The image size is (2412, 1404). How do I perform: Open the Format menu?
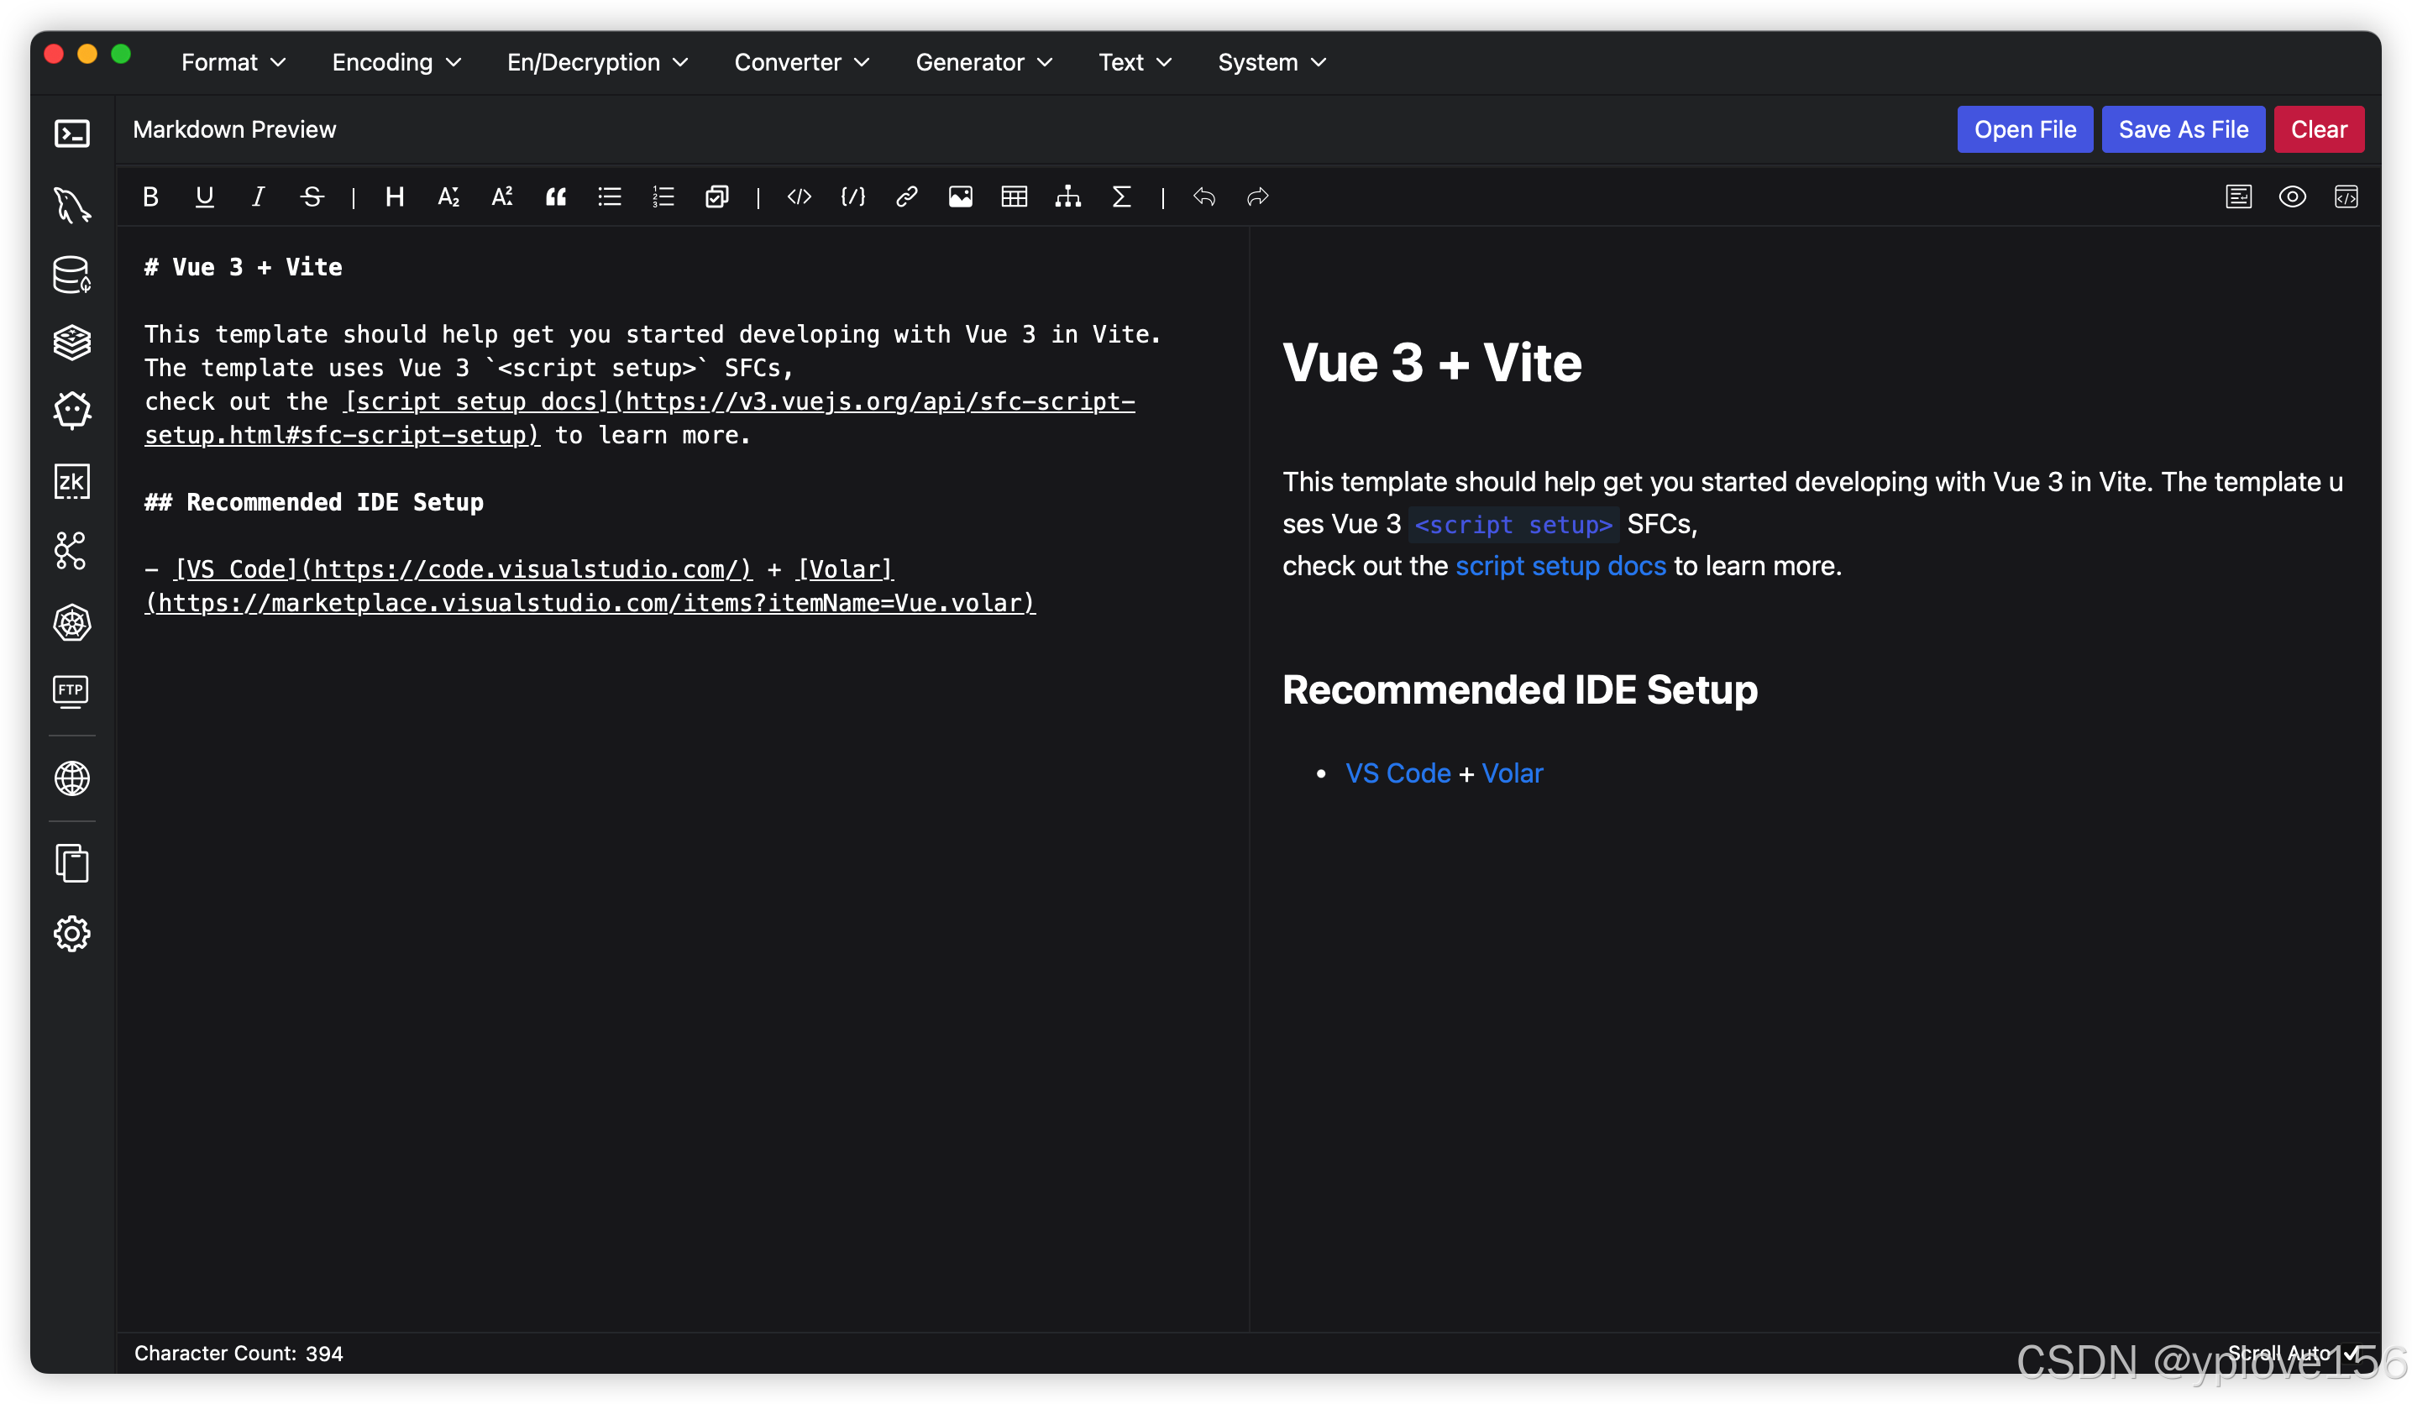coord(233,62)
